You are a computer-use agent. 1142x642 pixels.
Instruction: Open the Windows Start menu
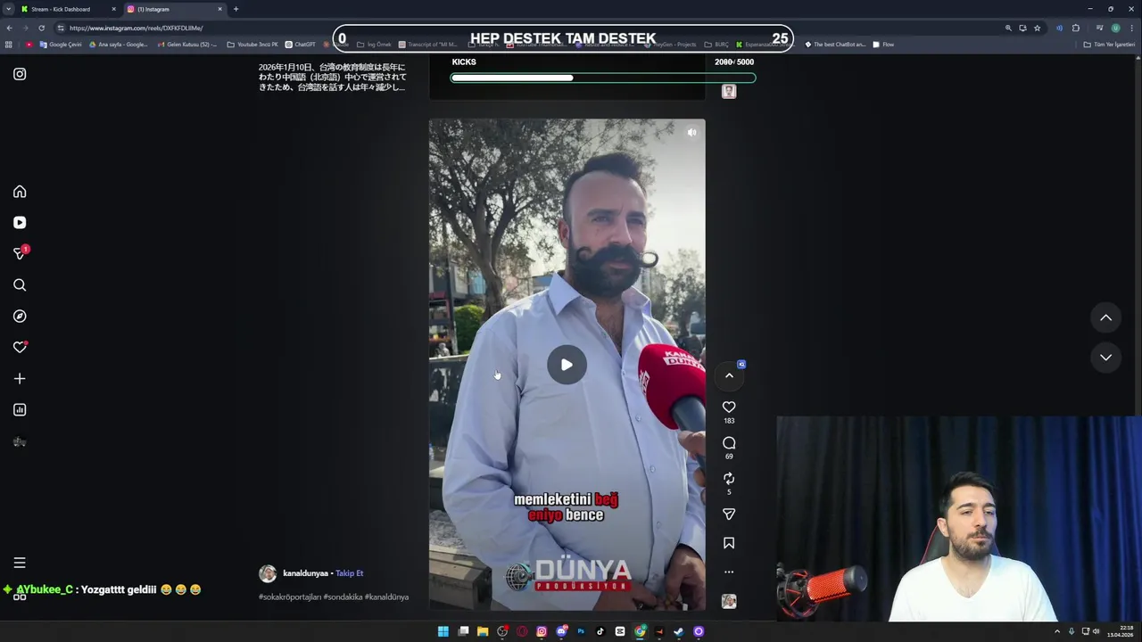point(443,631)
